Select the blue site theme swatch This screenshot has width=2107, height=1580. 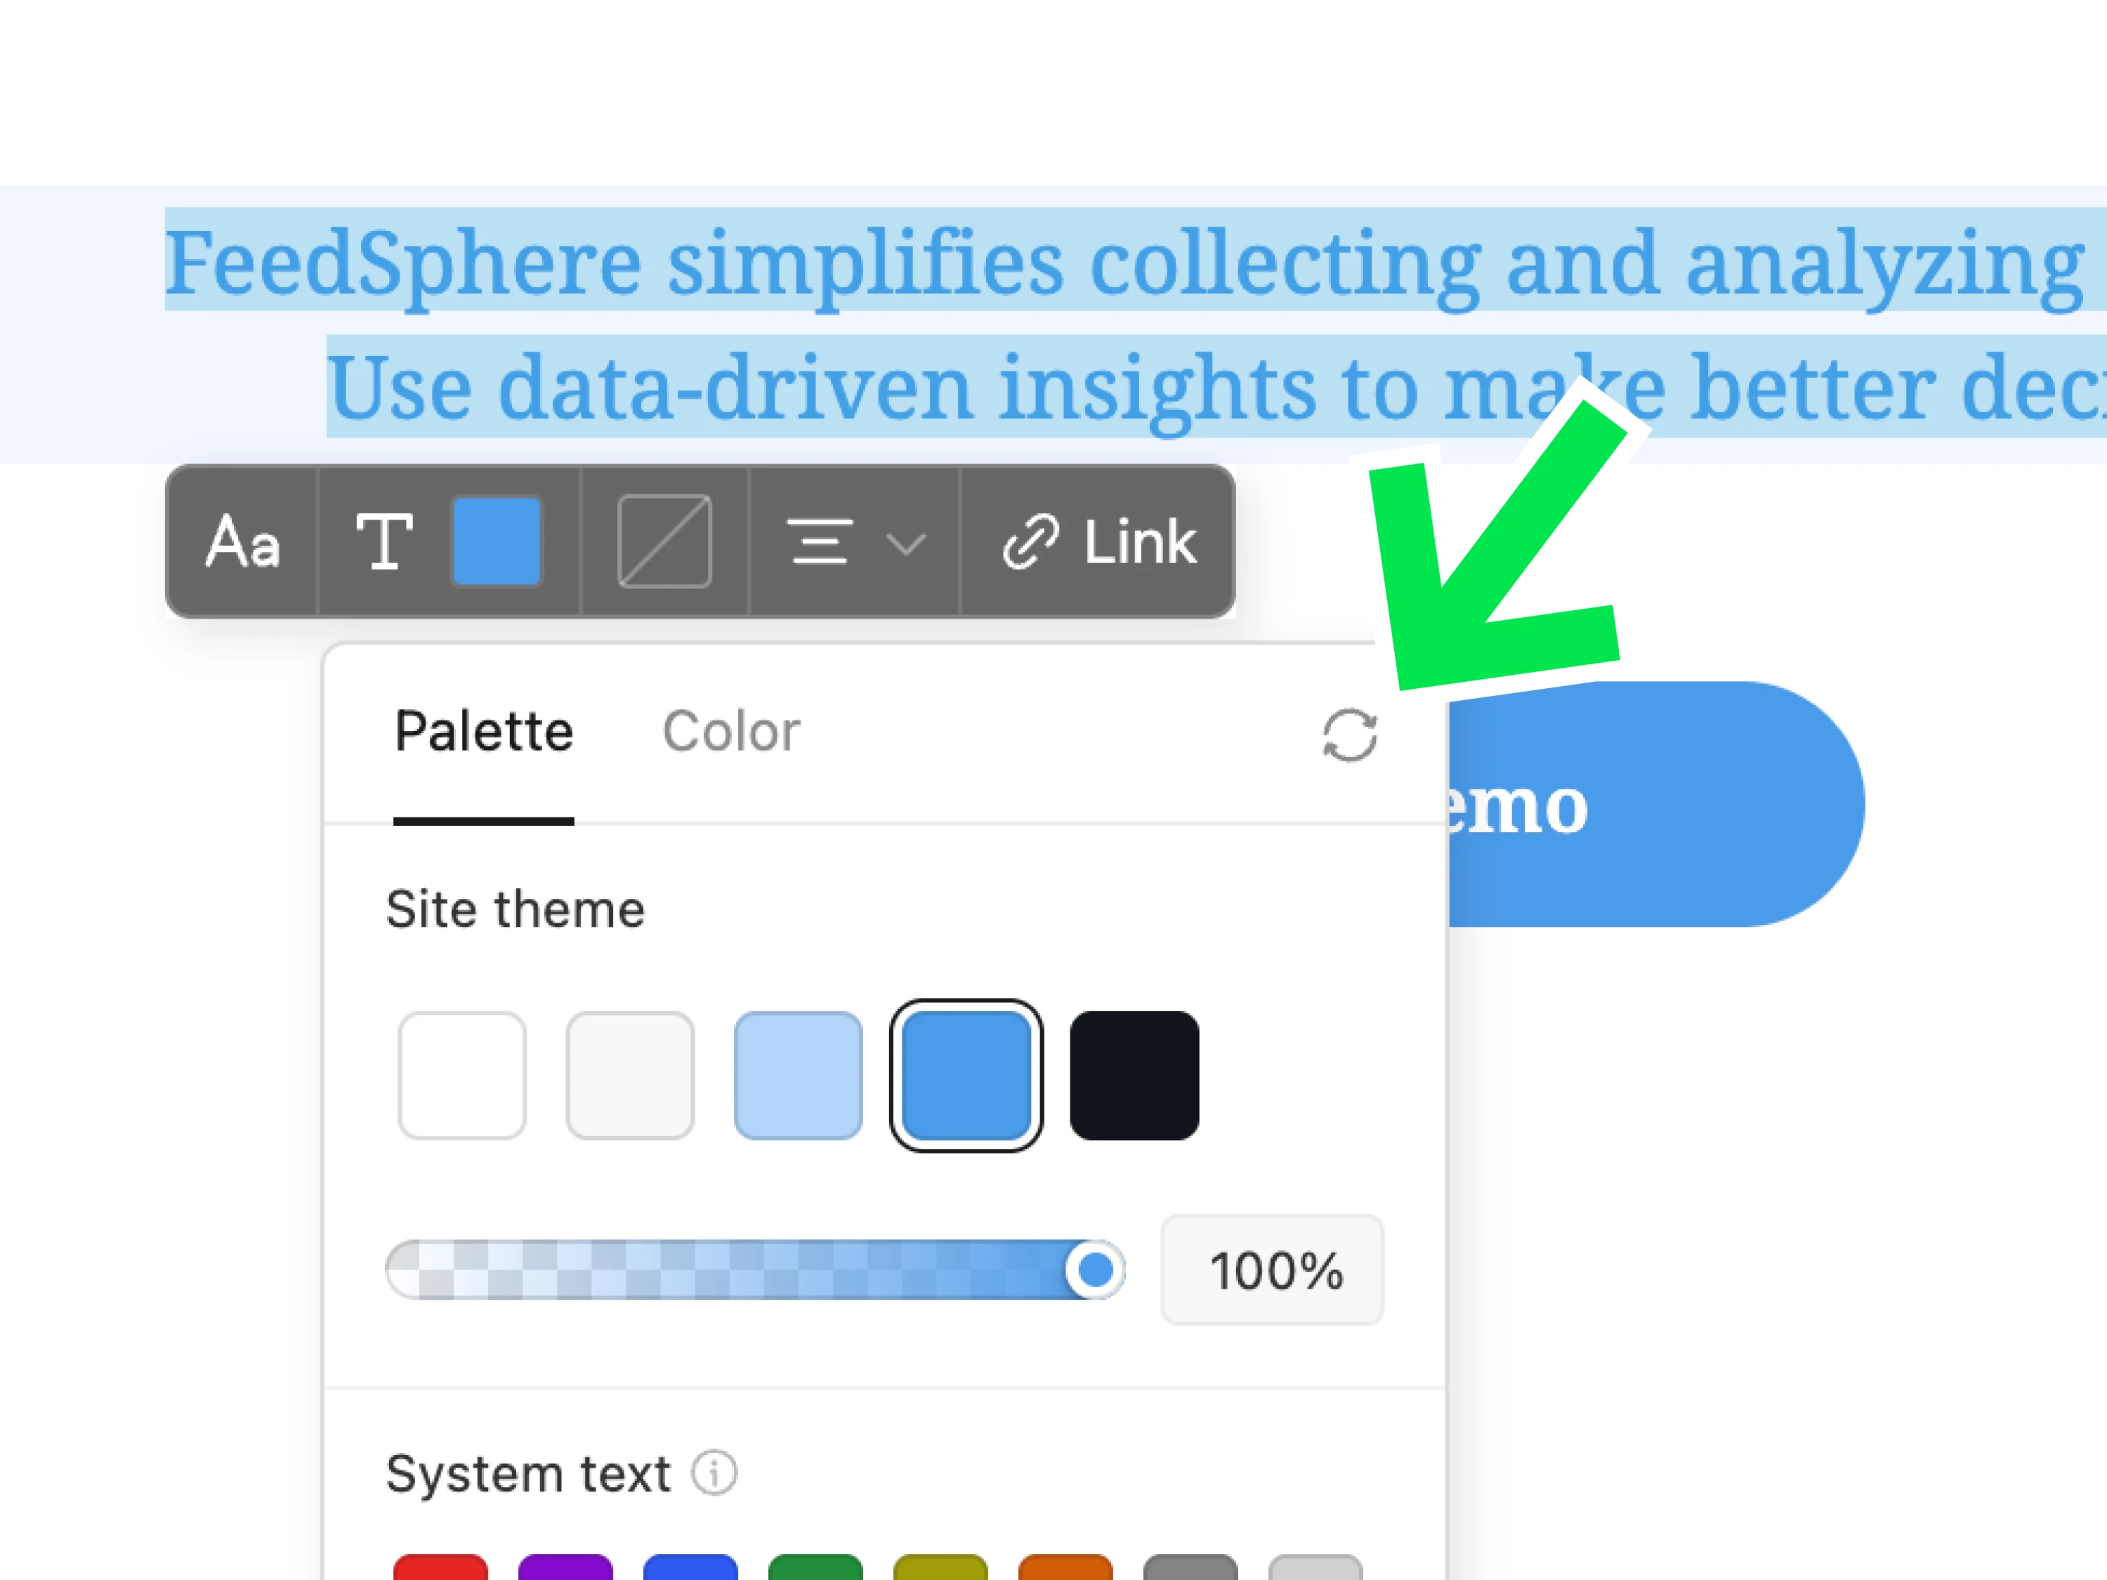(x=966, y=1075)
